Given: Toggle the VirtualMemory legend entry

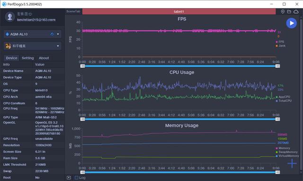Looking at the screenshot, I should pos(287,156).
